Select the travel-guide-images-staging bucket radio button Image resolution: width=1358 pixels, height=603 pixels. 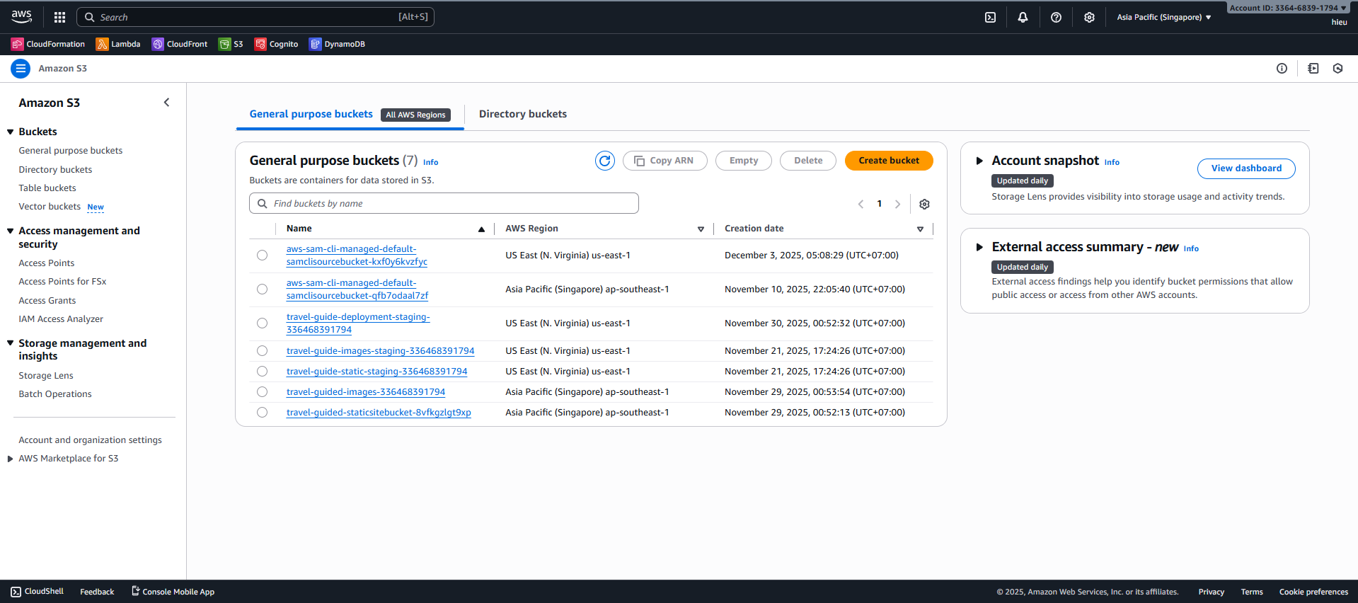(x=263, y=351)
